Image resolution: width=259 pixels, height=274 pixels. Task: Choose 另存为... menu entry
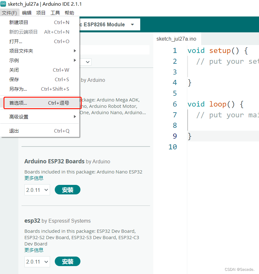click(x=40, y=89)
